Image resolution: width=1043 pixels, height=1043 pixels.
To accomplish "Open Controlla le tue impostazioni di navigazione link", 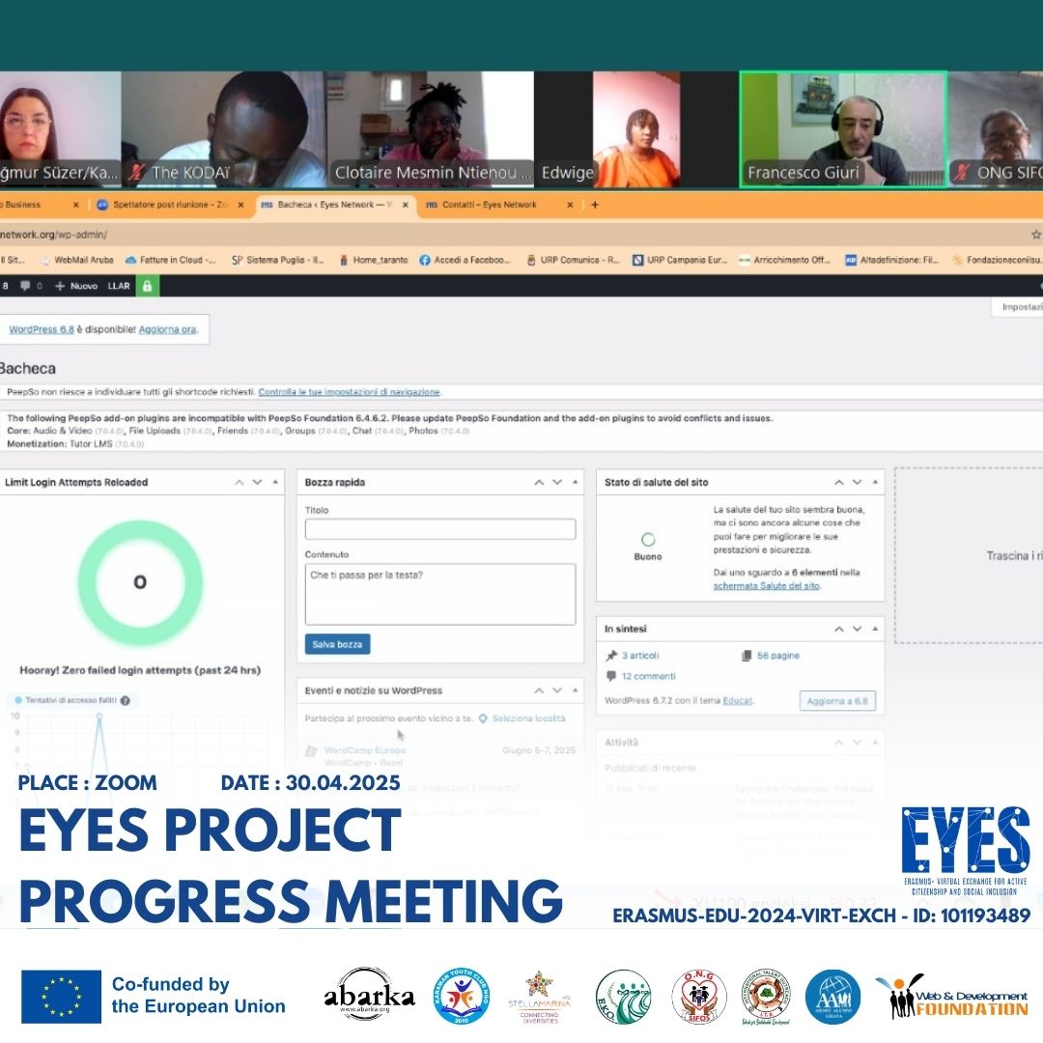I will (x=350, y=392).
